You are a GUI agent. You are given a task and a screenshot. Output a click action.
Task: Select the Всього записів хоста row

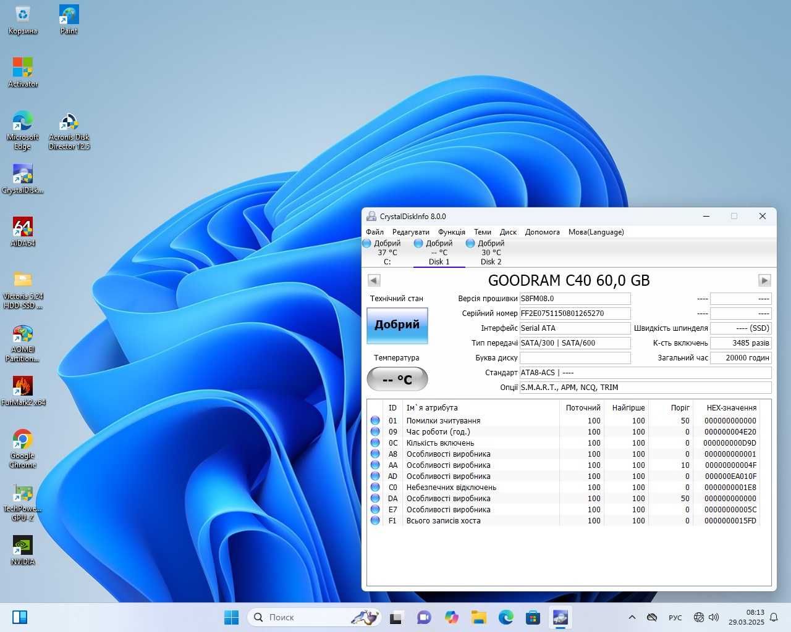pos(563,521)
